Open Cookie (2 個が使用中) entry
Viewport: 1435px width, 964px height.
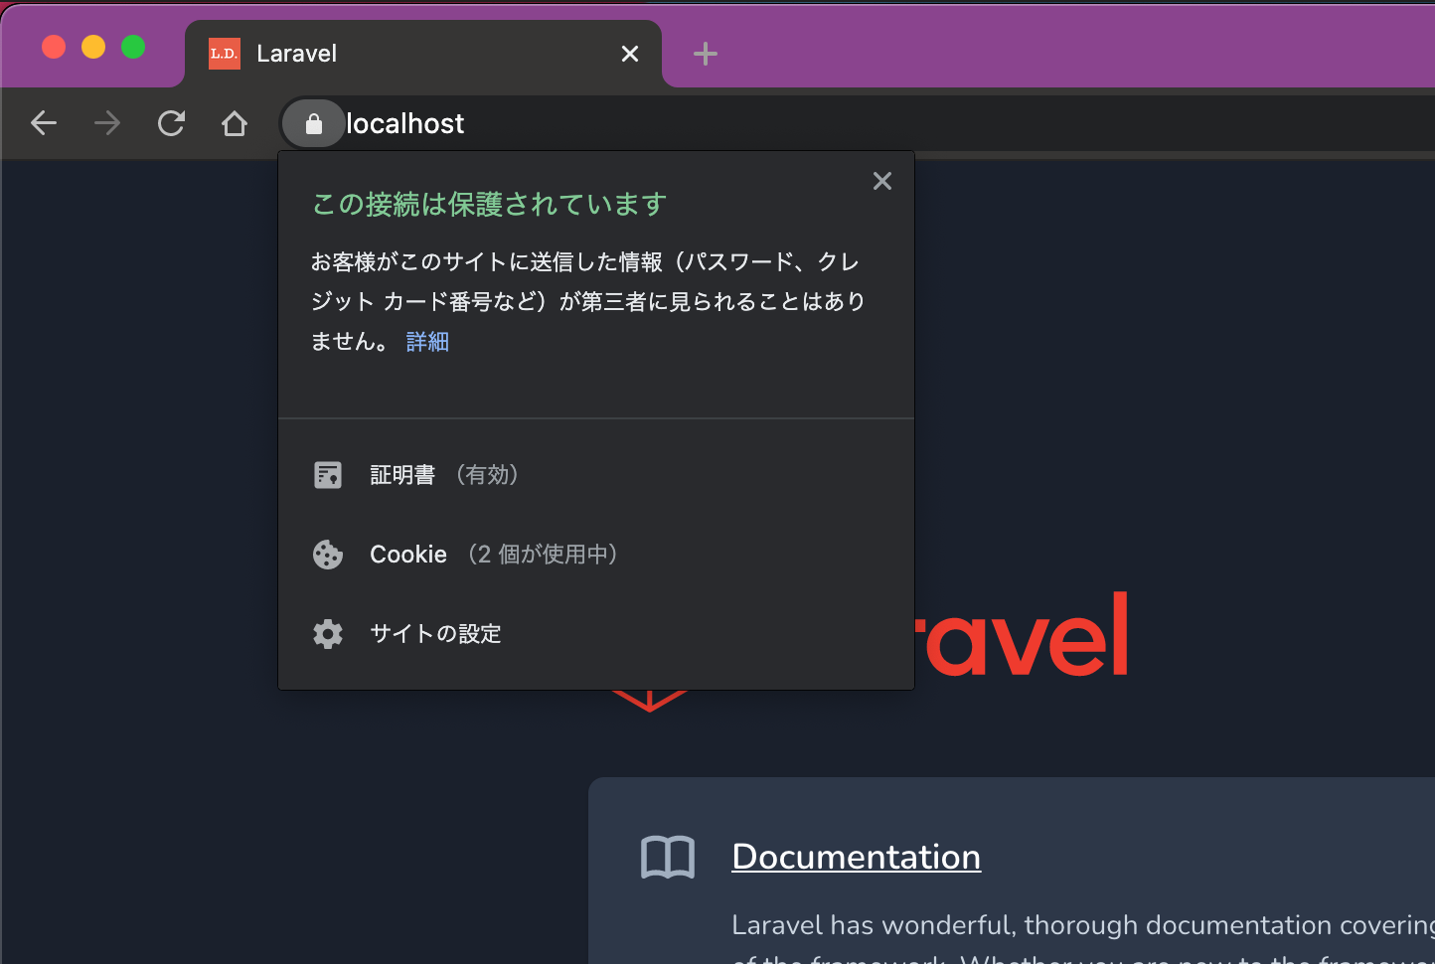tap(596, 555)
